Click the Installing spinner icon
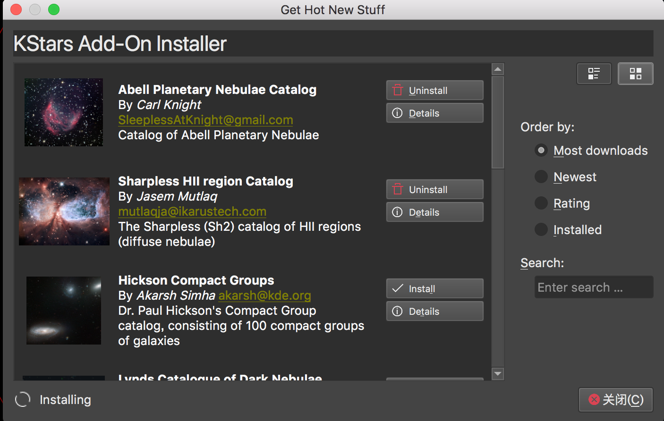The image size is (664, 421). click(x=23, y=400)
